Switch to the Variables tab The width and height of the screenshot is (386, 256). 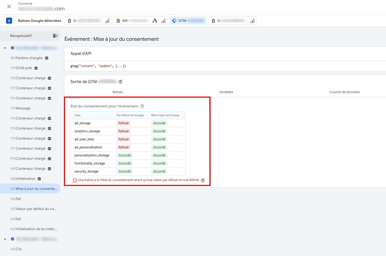pyautogui.click(x=226, y=92)
